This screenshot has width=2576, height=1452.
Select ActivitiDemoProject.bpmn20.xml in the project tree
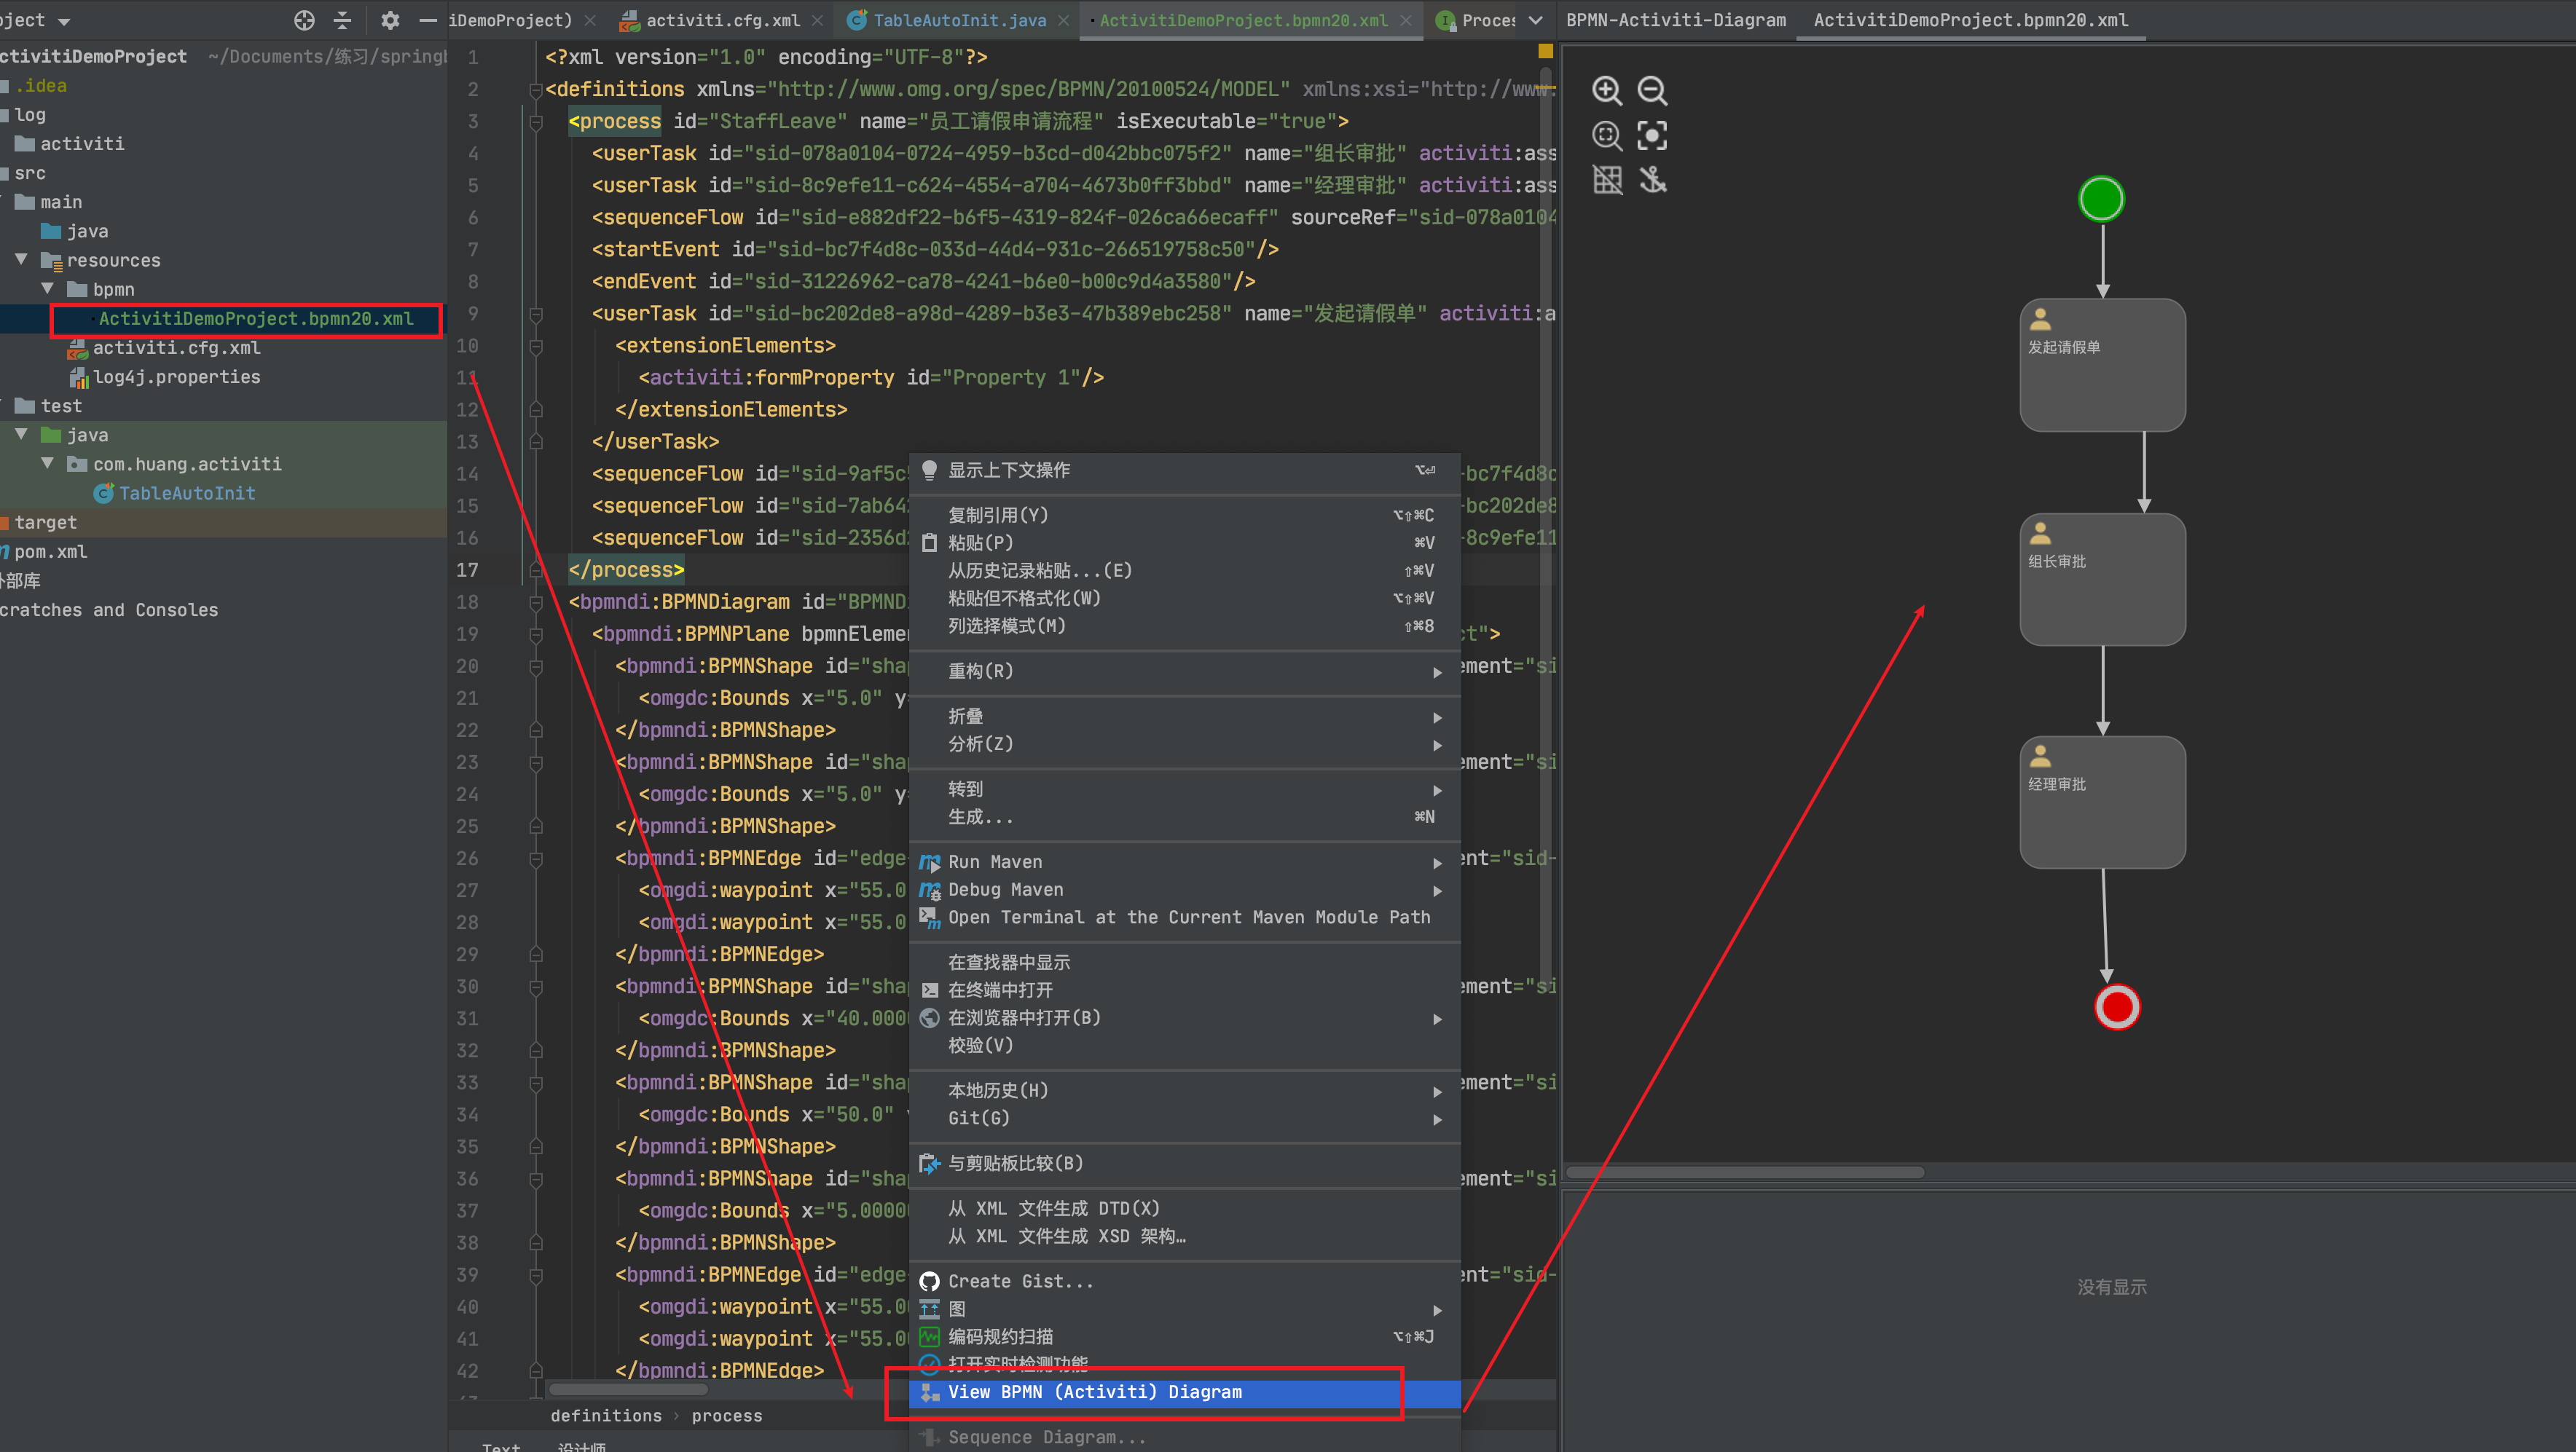coord(255,319)
